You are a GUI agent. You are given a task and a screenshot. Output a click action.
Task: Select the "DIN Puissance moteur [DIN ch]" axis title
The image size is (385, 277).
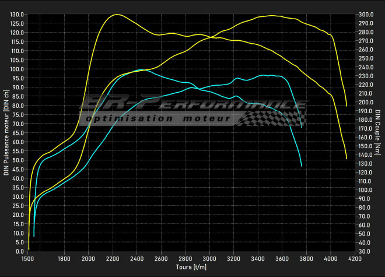6,133
